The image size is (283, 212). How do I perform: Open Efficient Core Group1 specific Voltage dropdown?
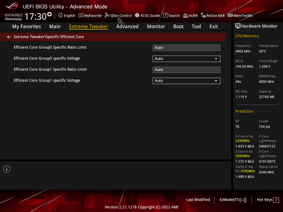(x=187, y=81)
